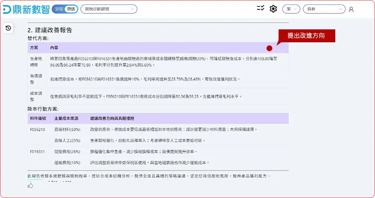Click the thumbs-up feedback icon
375x198 pixels.
(30, 186)
